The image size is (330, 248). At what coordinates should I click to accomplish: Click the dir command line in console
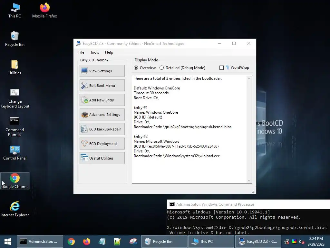click(x=247, y=228)
